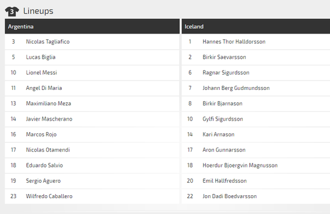Click Emil Hallfredsson name
Screen dimensions: 330x214
[225, 181]
